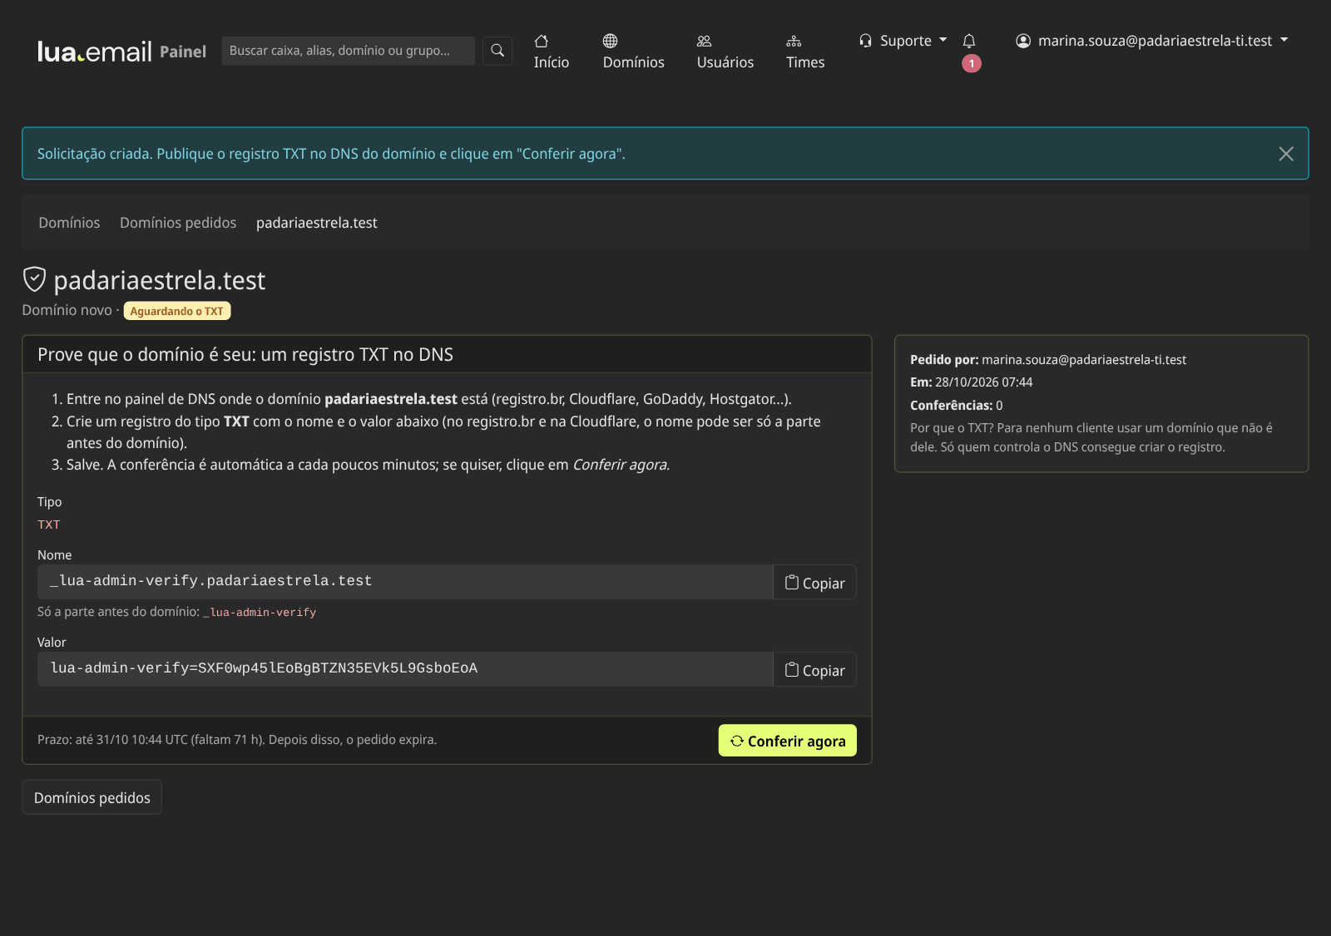Open the Times nav item

click(805, 52)
